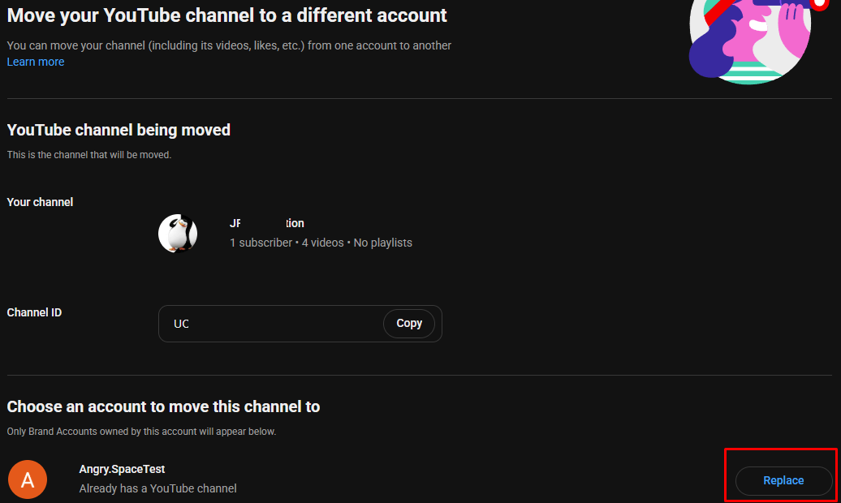Click the Angry.SpaceTest account name
This screenshot has height=503, width=841.
[x=122, y=469]
